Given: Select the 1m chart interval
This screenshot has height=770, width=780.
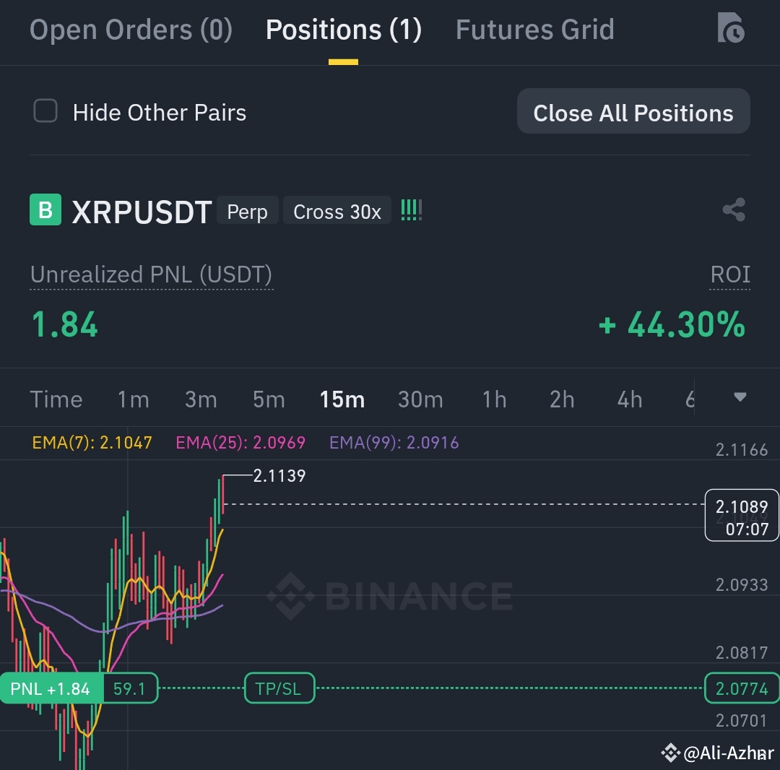Looking at the screenshot, I should click(x=134, y=399).
